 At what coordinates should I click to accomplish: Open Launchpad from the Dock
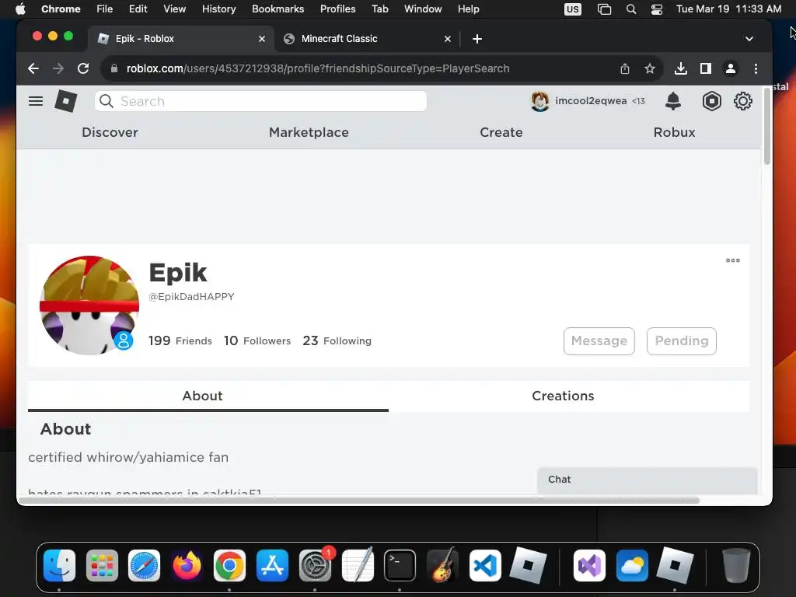tap(102, 565)
